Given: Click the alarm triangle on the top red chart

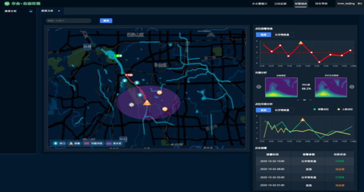Looking at the screenshot, I should click(x=301, y=43).
